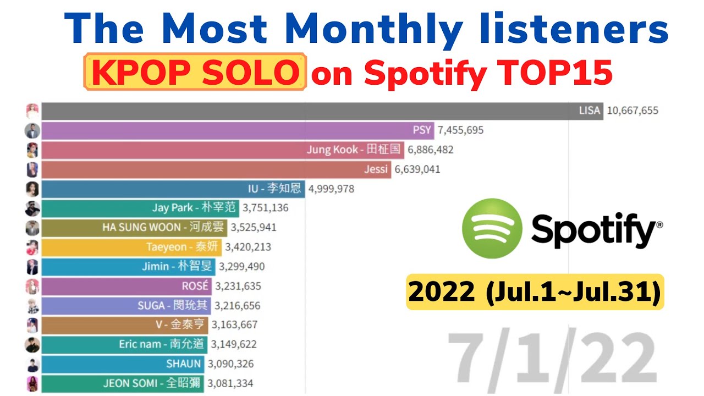704x396 pixels.
Task: Select ROSÉ's avatar thumbnail
Action: [32, 286]
